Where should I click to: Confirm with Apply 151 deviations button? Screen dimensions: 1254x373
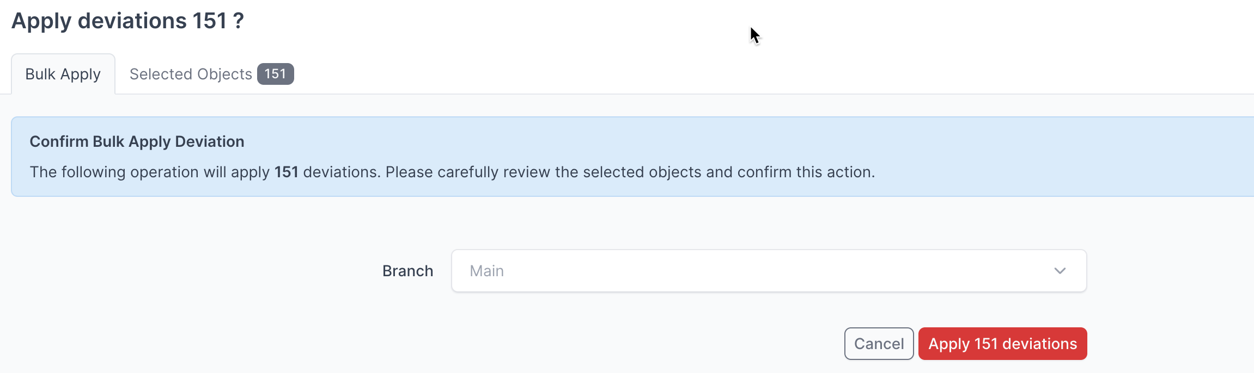click(x=1002, y=344)
